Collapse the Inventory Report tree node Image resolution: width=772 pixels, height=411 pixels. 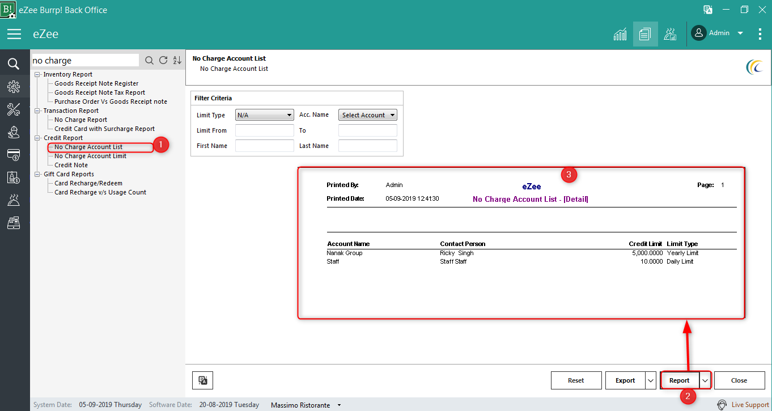point(37,74)
